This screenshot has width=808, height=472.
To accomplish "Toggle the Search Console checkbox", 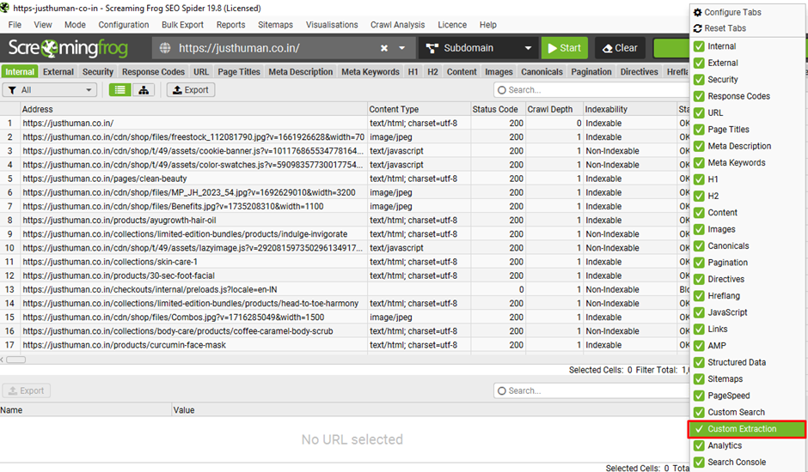I will tap(700, 463).
